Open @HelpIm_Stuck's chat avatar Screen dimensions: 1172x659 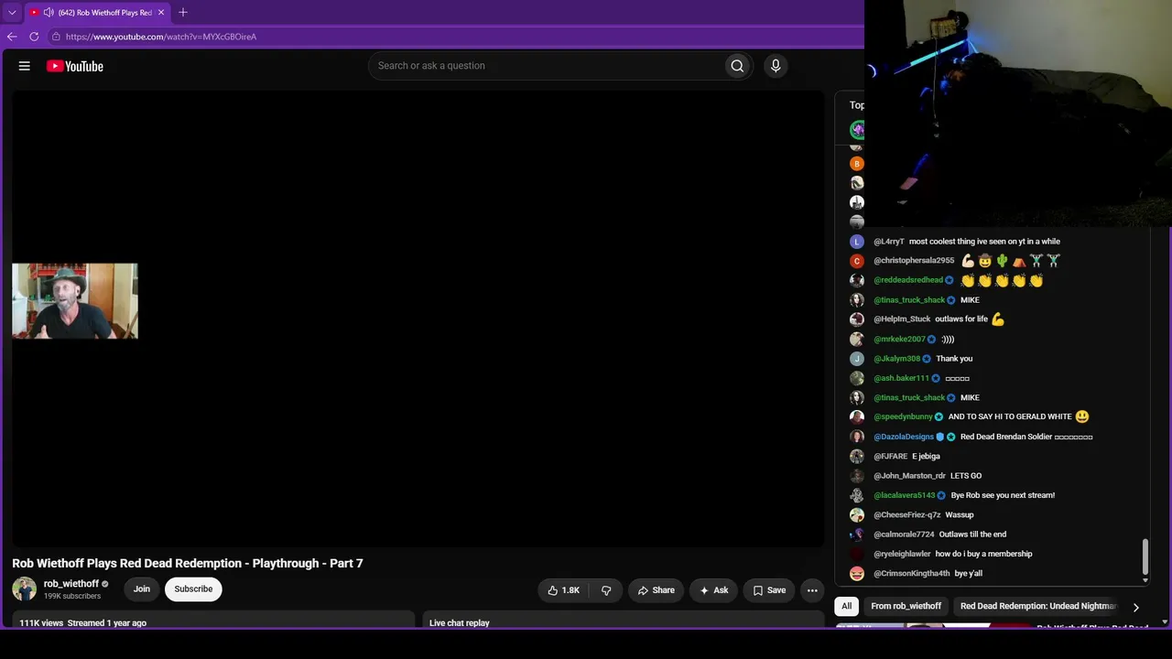pyautogui.click(x=857, y=319)
